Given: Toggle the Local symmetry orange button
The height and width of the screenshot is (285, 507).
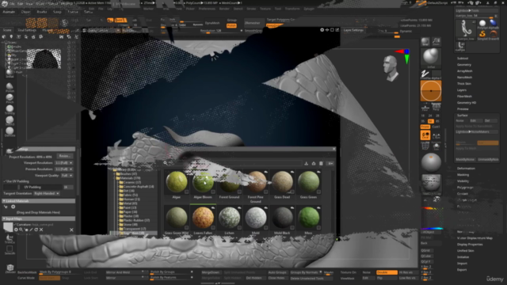Looking at the screenshot, I should click(x=425, y=135).
